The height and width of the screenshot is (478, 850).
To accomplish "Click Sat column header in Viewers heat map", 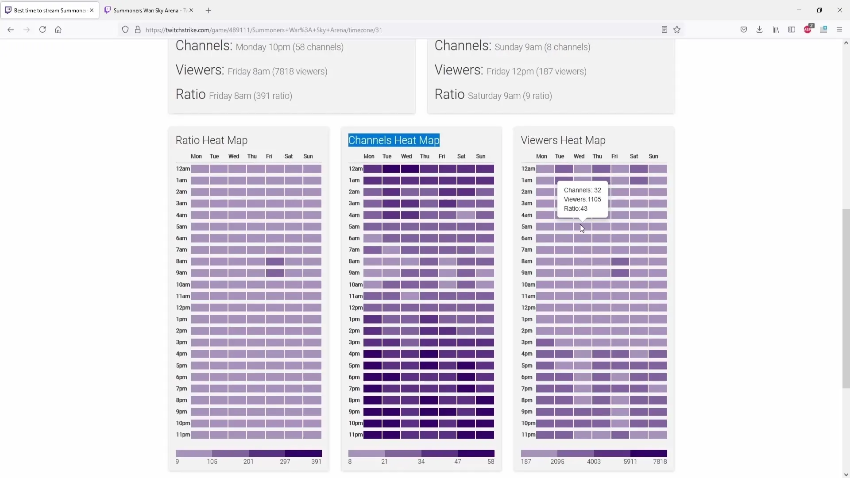I will tap(634, 156).
